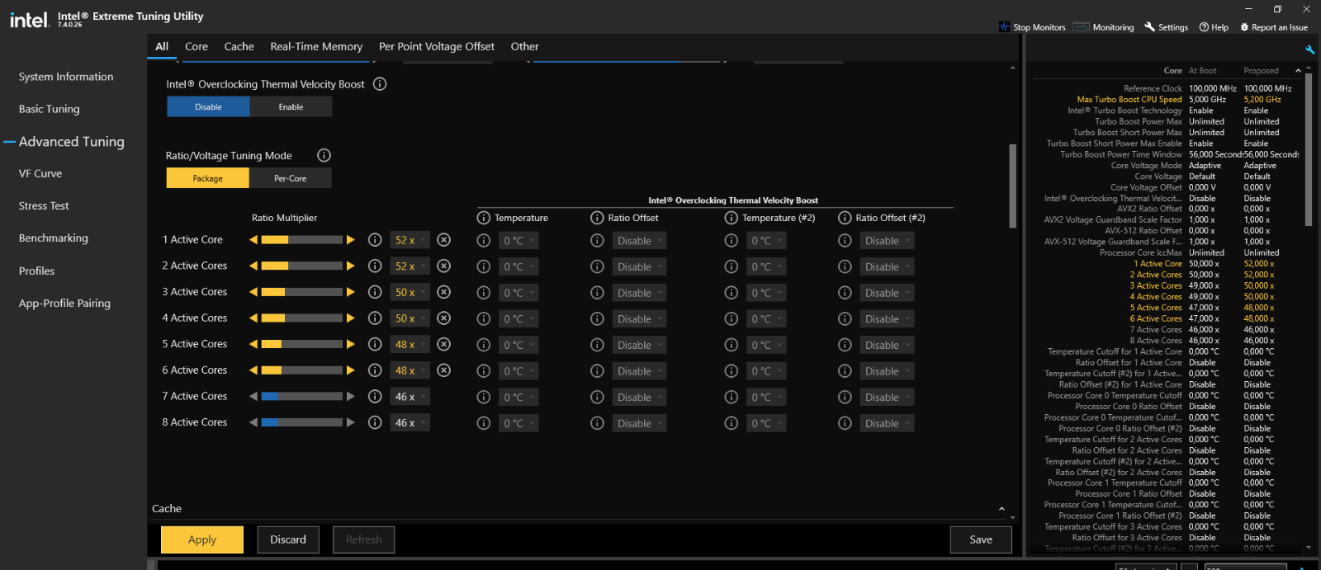This screenshot has height=570, width=1321.
Task: Open 8 Active Cores 46 x multiplier dropdown
Action: click(x=410, y=422)
